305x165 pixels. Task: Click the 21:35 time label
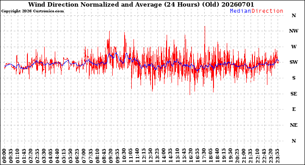coord(251,156)
